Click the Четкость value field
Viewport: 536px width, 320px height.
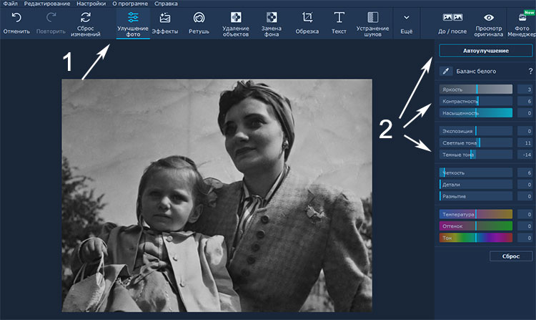pos(525,173)
